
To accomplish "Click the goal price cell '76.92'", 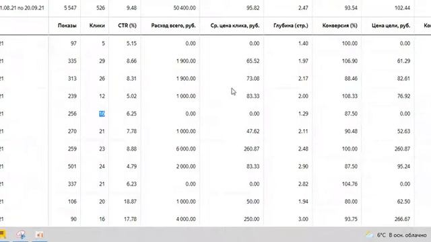I will pyautogui.click(x=403, y=96).
